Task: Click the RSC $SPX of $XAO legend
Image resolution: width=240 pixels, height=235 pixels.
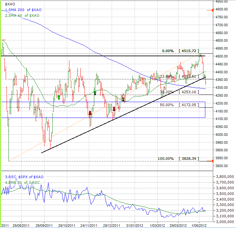Action: click(x=24, y=177)
